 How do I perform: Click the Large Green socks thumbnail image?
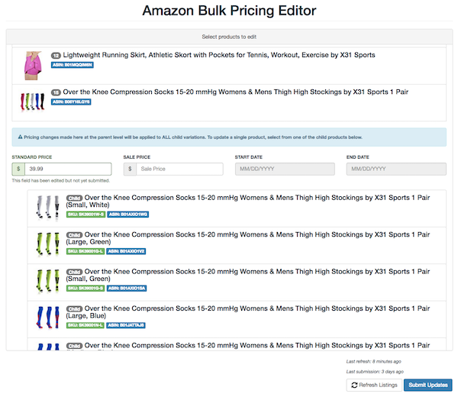pos(48,244)
